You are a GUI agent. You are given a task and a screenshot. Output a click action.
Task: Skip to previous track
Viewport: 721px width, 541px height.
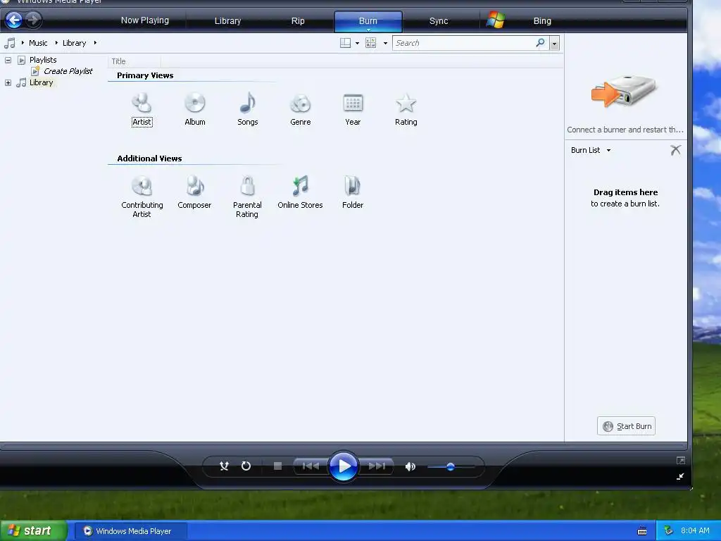coord(311,466)
